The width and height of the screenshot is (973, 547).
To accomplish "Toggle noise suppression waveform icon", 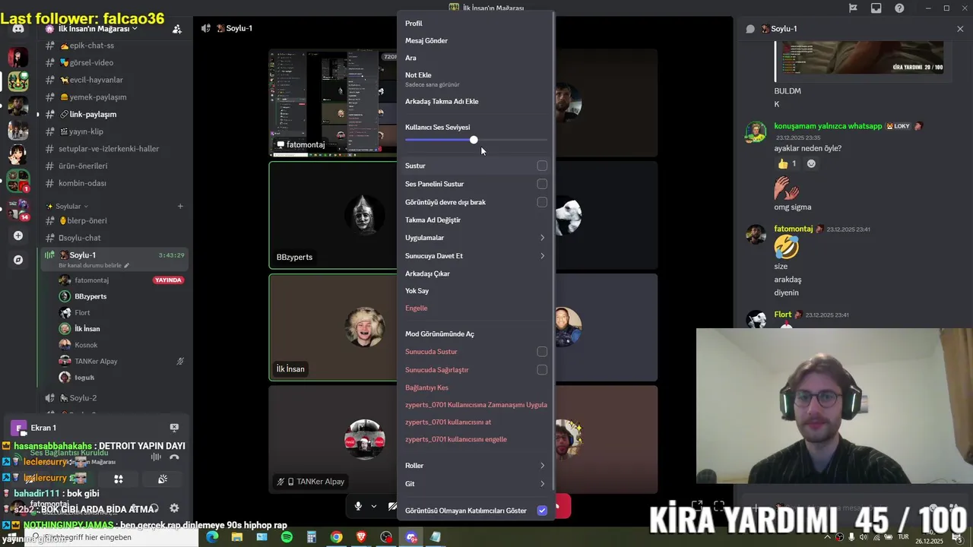I will click(x=156, y=457).
